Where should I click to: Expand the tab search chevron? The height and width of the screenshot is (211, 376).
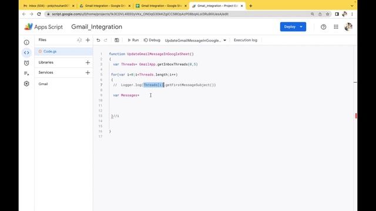pyautogui.click(x=352, y=6)
